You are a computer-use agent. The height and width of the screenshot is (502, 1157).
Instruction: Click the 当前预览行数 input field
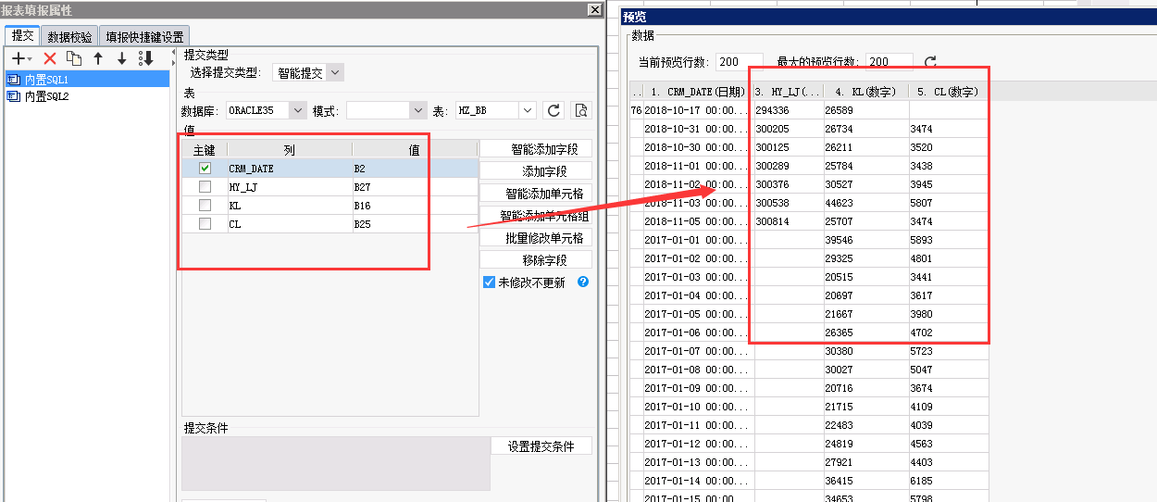tap(740, 62)
